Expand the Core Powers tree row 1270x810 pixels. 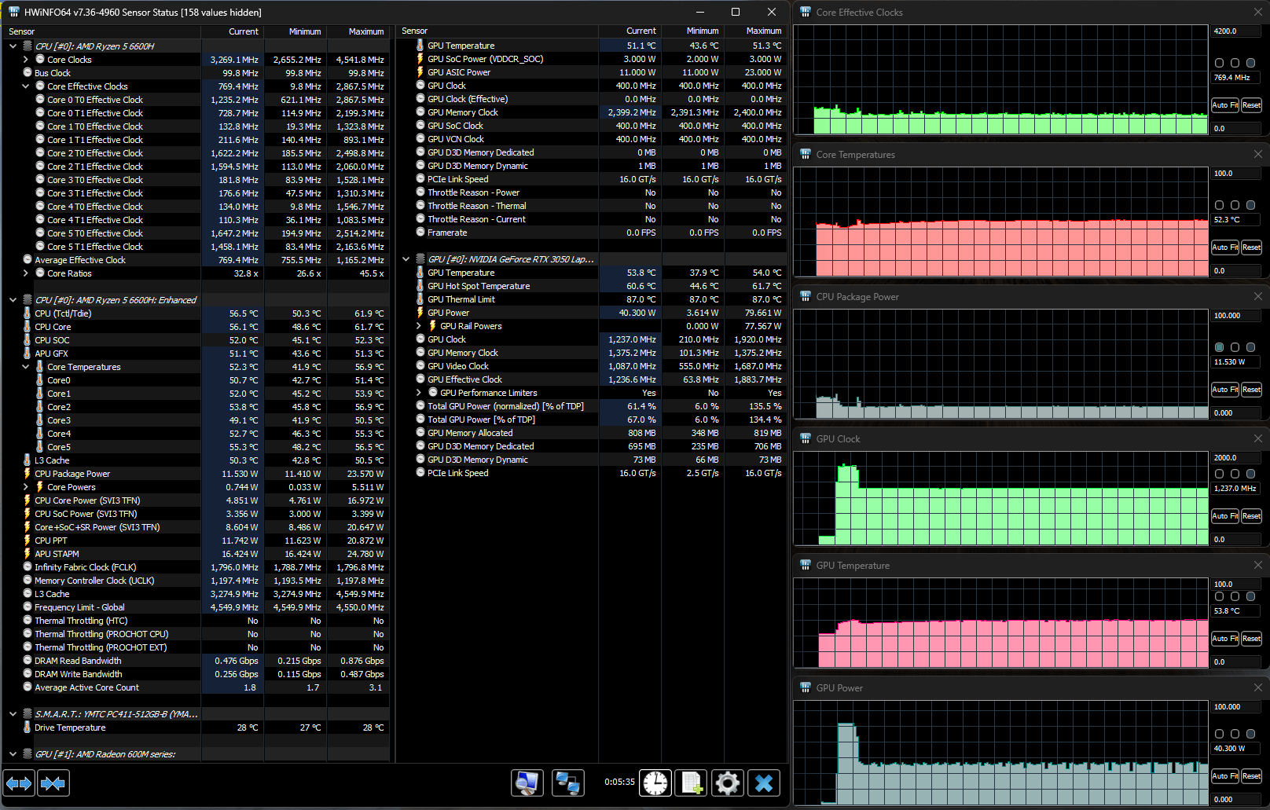(x=25, y=487)
